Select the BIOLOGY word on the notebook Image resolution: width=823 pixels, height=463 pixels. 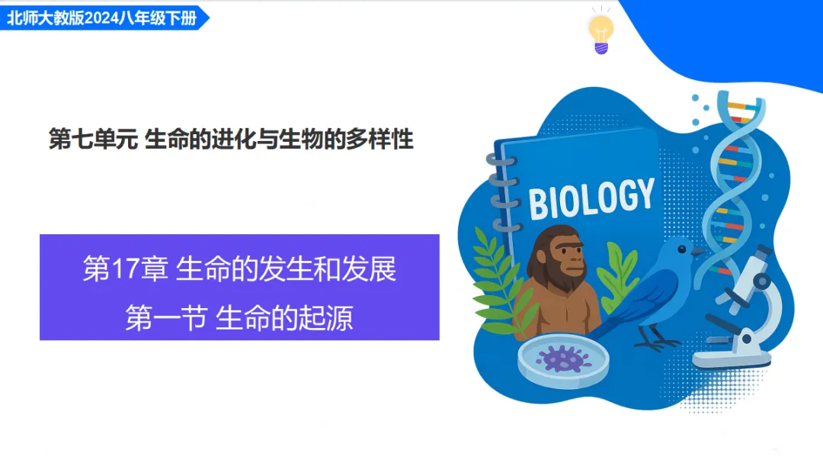(591, 198)
